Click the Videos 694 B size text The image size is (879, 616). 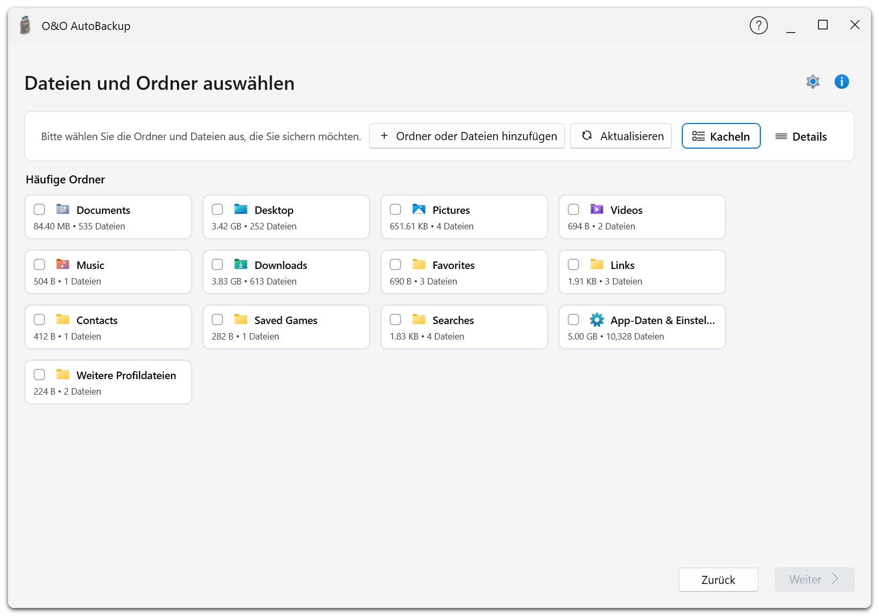pos(579,227)
